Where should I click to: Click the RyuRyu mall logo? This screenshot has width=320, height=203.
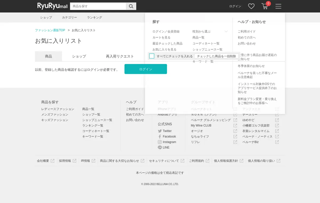[52, 6]
